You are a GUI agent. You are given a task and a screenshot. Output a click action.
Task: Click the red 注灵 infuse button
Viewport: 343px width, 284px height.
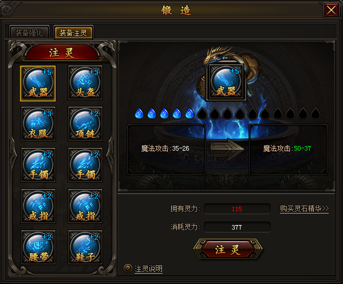click(x=227, y=249)
